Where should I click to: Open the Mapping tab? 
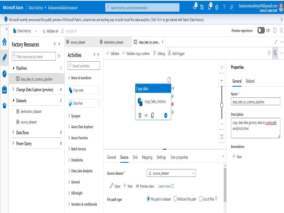click(x=147, y=157)
